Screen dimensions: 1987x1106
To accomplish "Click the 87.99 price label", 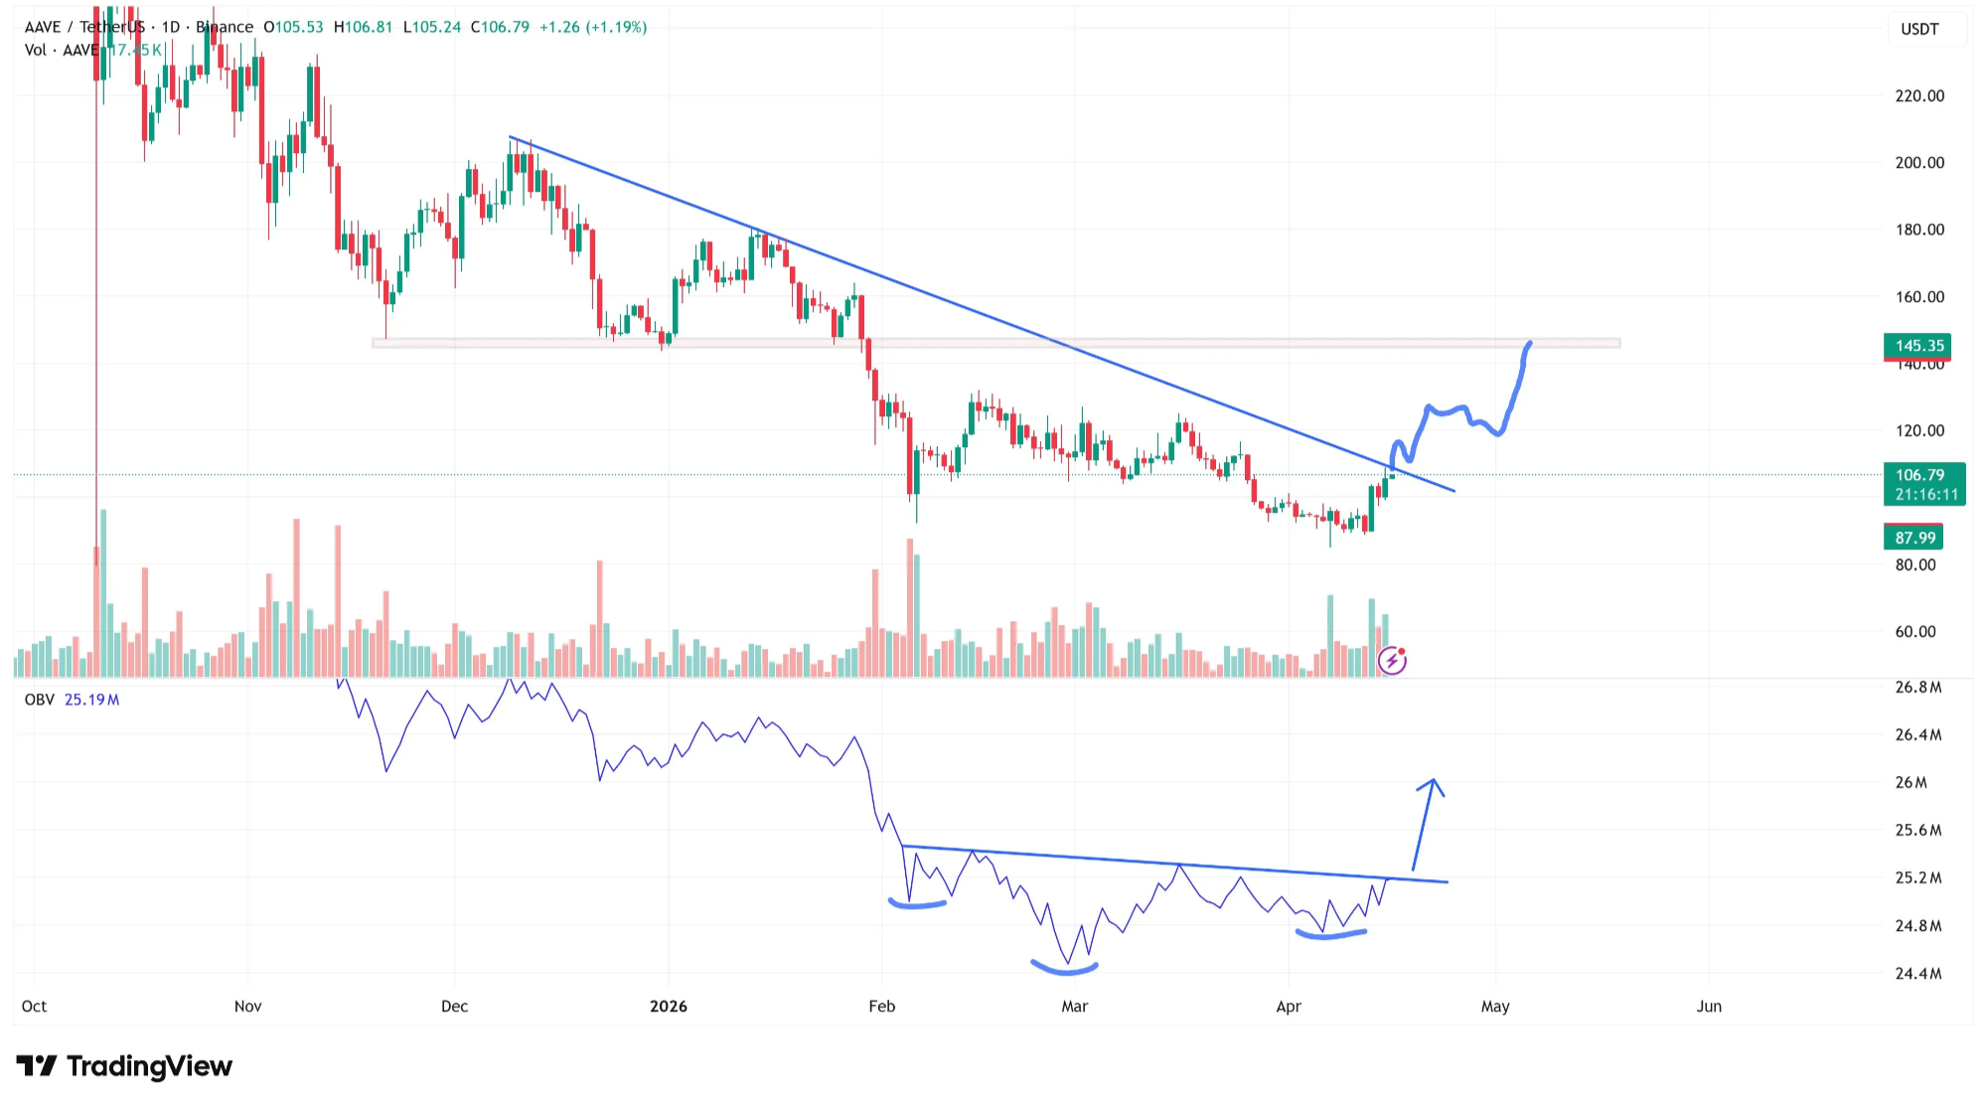I will click(x=1913, y=538).
